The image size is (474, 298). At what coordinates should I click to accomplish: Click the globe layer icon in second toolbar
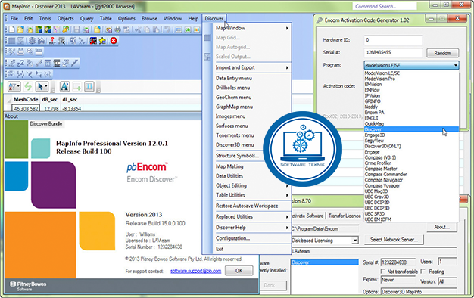(32, 41)
